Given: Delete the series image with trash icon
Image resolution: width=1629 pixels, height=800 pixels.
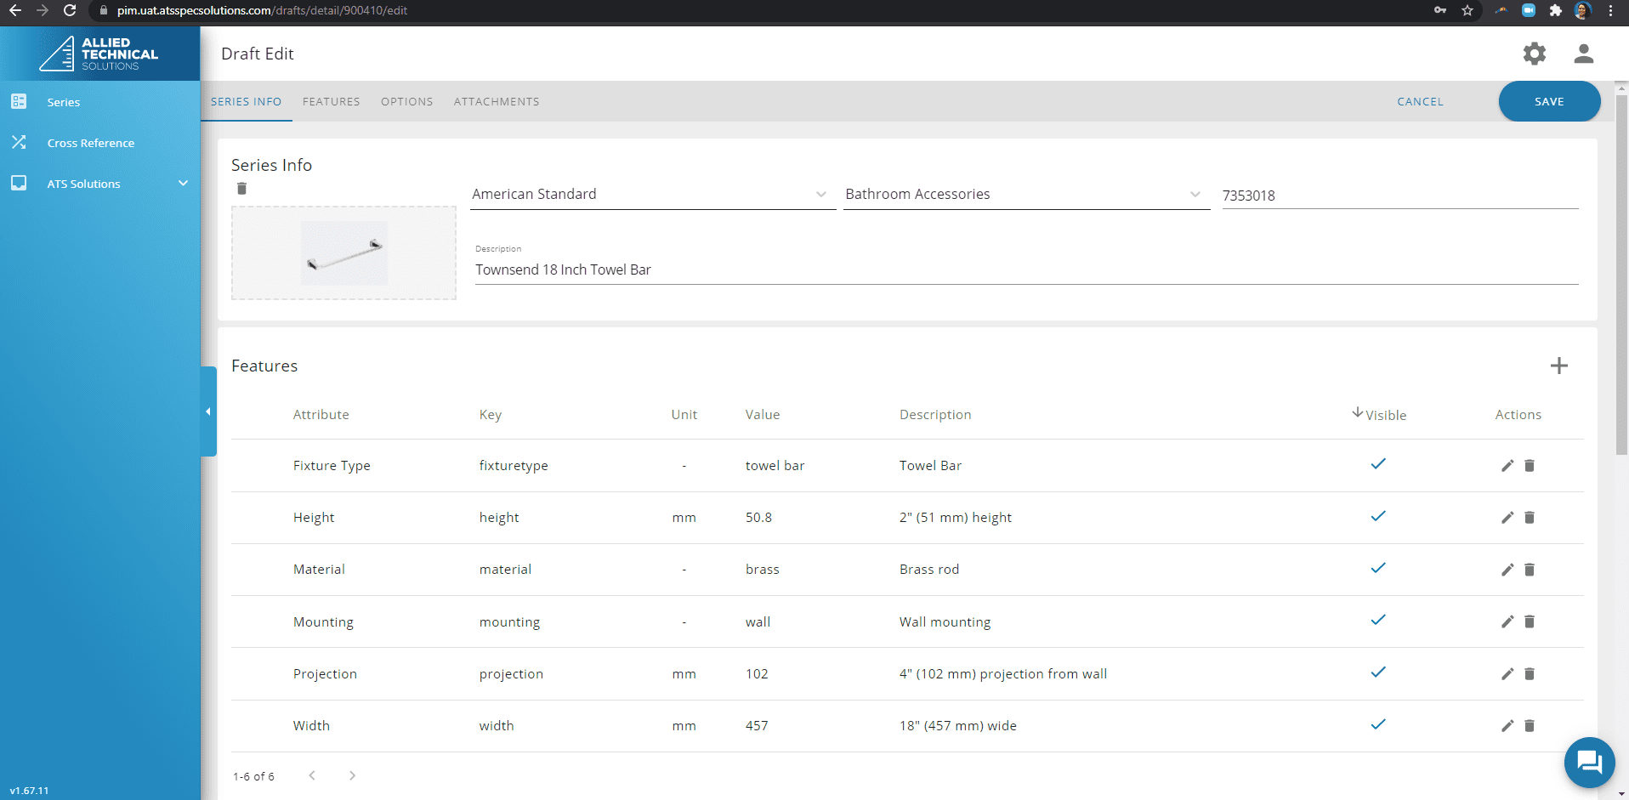Looking at the screenshot, I should point(241,189).
